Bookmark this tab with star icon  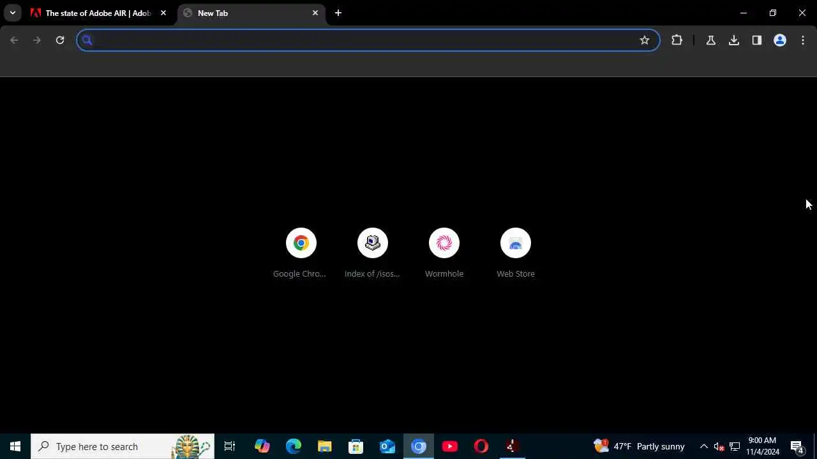pos(645,40)
